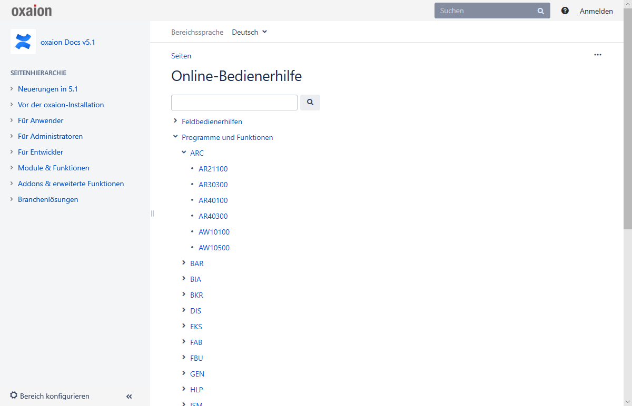Click magnifier icon in top search bar
The image size is (632, 406).
(x=540, y=11)
